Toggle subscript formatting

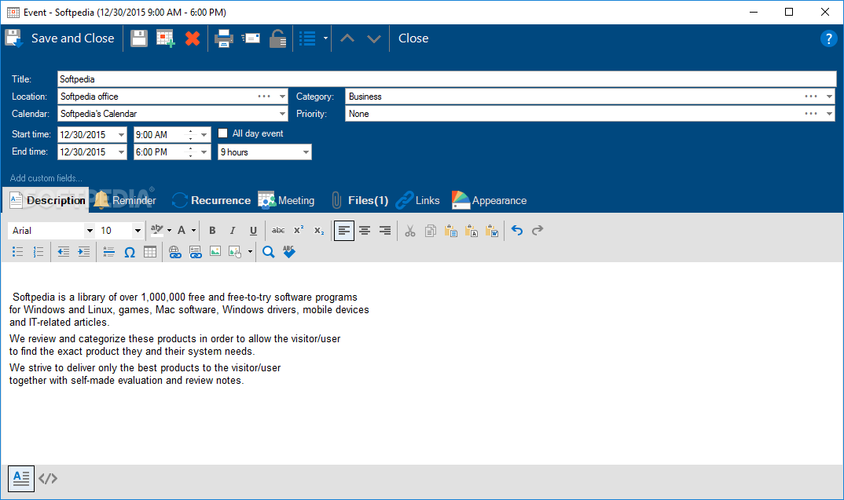coord(319,231)
